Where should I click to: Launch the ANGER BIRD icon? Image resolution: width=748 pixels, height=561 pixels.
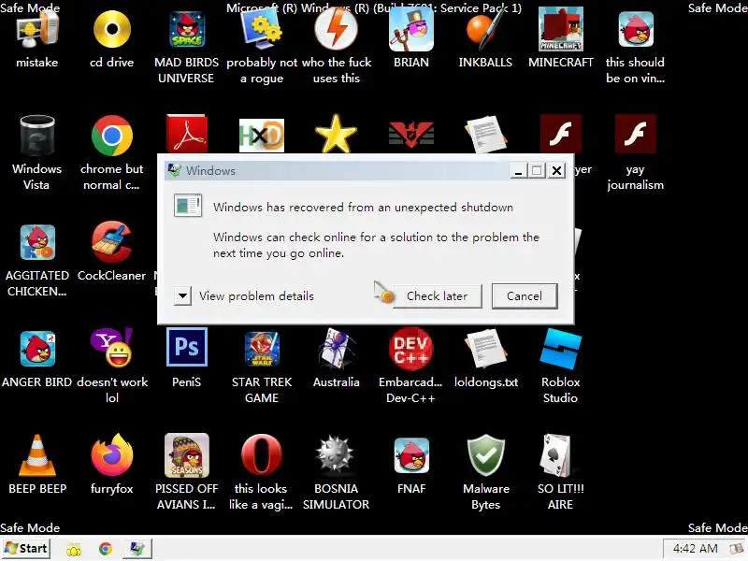click(36, 349)
